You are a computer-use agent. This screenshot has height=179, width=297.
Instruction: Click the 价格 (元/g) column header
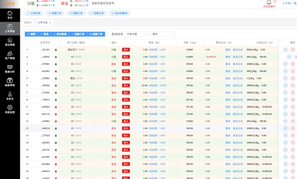[x=190, y=43]
